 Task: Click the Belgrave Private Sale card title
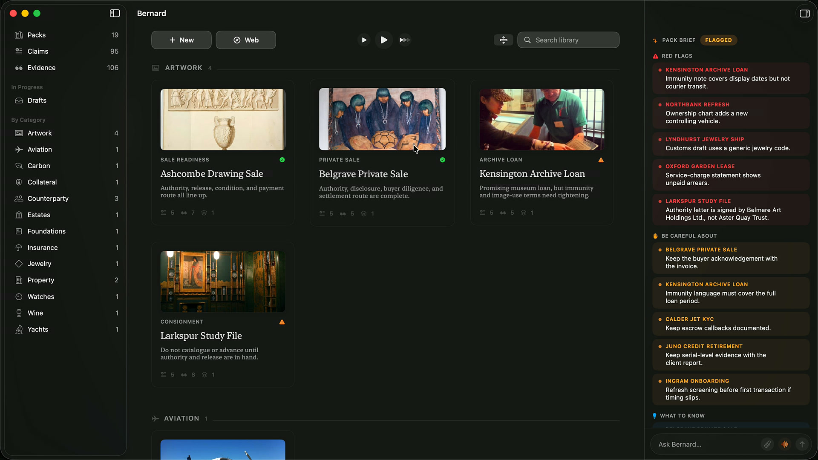click(x=363, y=174)
